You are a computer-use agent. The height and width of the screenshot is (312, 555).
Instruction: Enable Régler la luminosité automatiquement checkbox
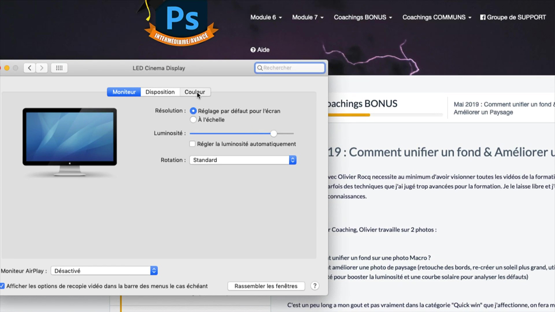[x=192, y=144]
